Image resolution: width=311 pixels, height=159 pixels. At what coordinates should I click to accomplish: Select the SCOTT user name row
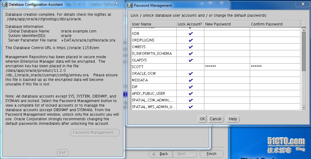(x=154, y=67)
